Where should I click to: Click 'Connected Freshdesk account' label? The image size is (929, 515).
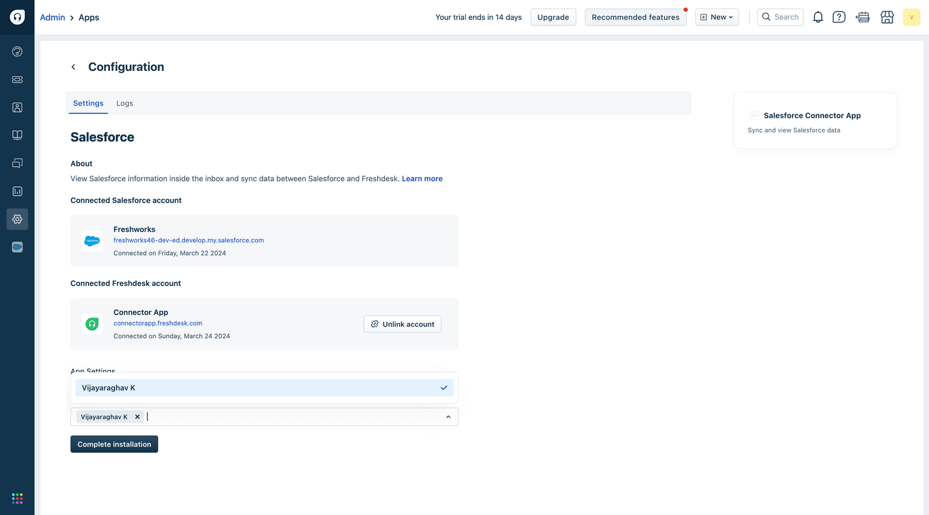(126, 284)
